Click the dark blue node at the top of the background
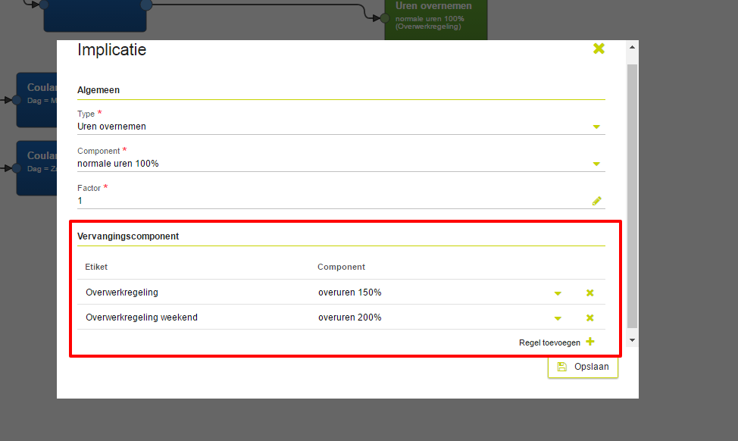Screen dimensions: 738x441 pos(95,15)
